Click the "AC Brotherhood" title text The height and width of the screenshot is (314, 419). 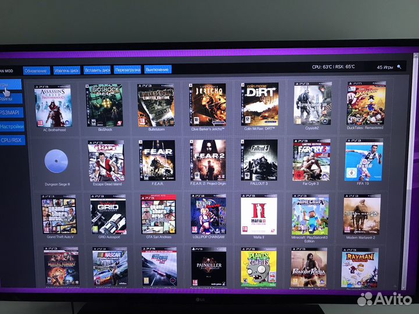click(55, 130)
